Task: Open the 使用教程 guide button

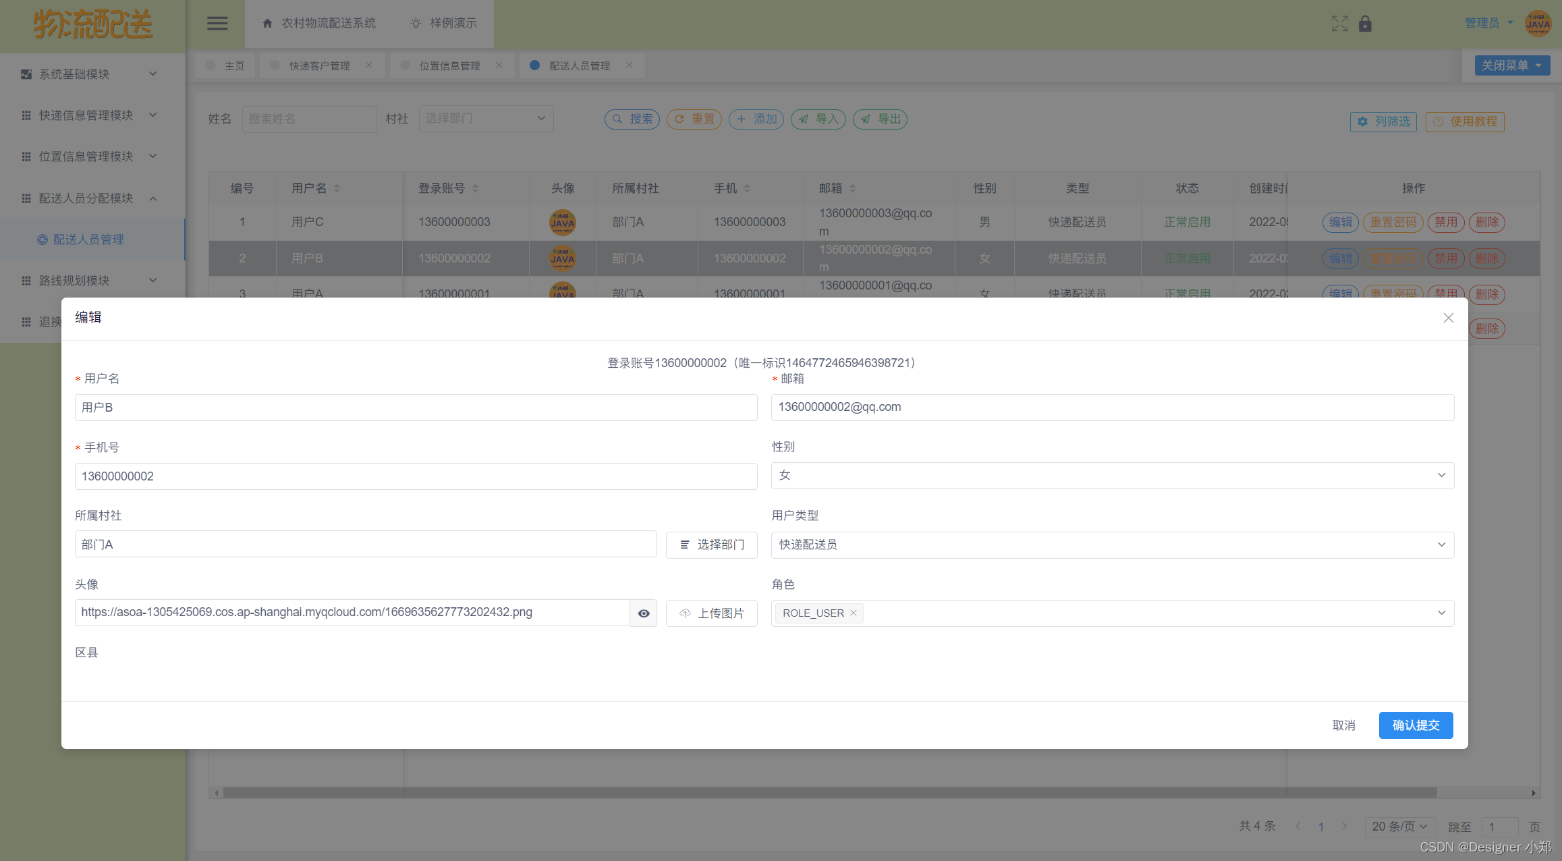Action: (x=1465, y=121)
